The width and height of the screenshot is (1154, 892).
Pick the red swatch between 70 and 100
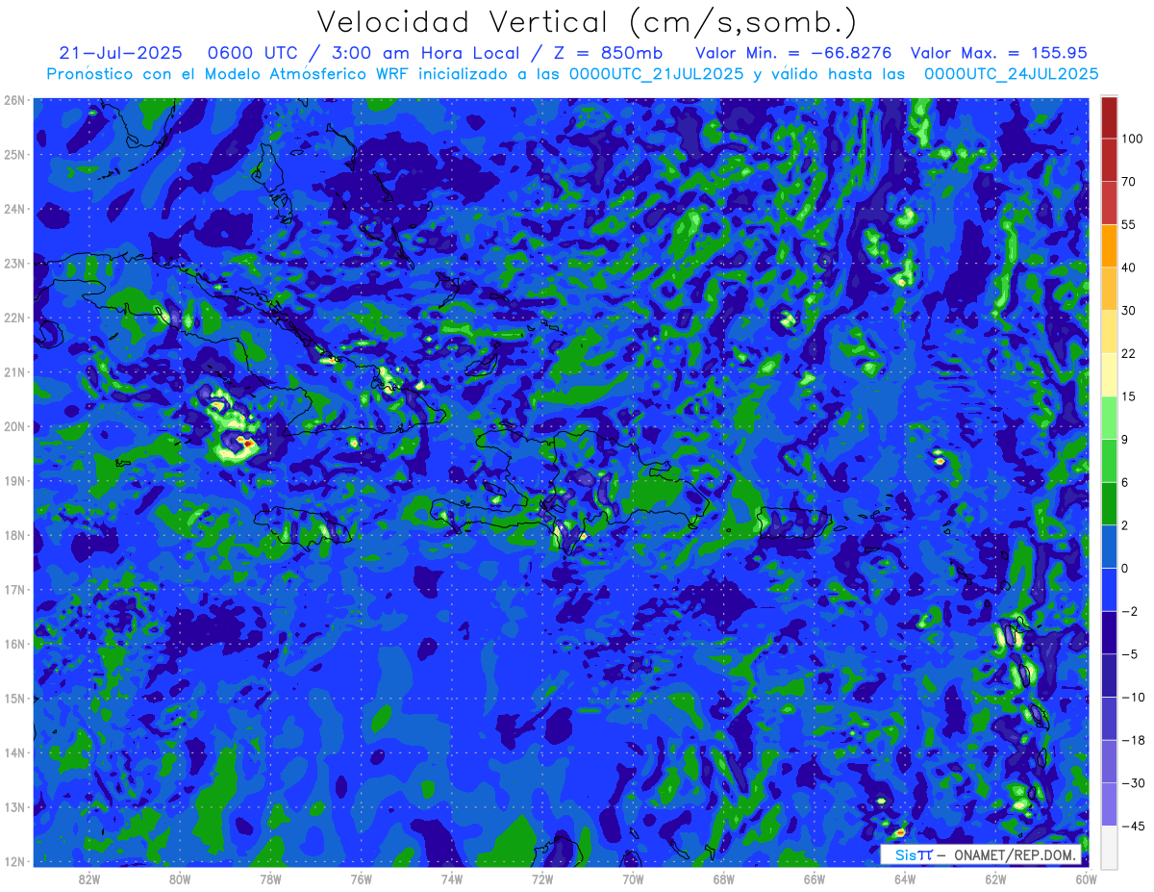pos(1109,160)
